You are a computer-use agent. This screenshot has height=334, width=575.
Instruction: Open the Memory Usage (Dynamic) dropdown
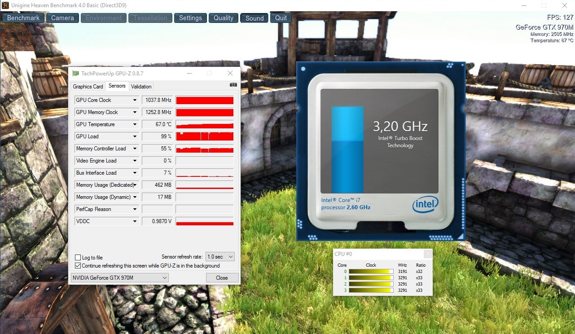[x=135, y=197]
